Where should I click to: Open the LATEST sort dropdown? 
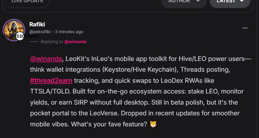(229, 1)
